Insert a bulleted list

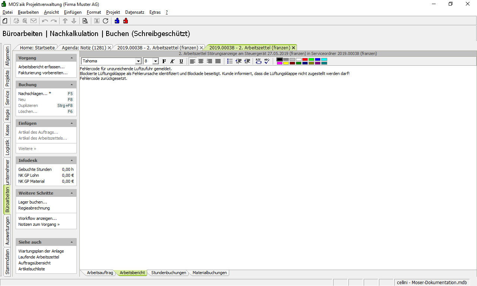pyautogui.click(x=230, y=61)
